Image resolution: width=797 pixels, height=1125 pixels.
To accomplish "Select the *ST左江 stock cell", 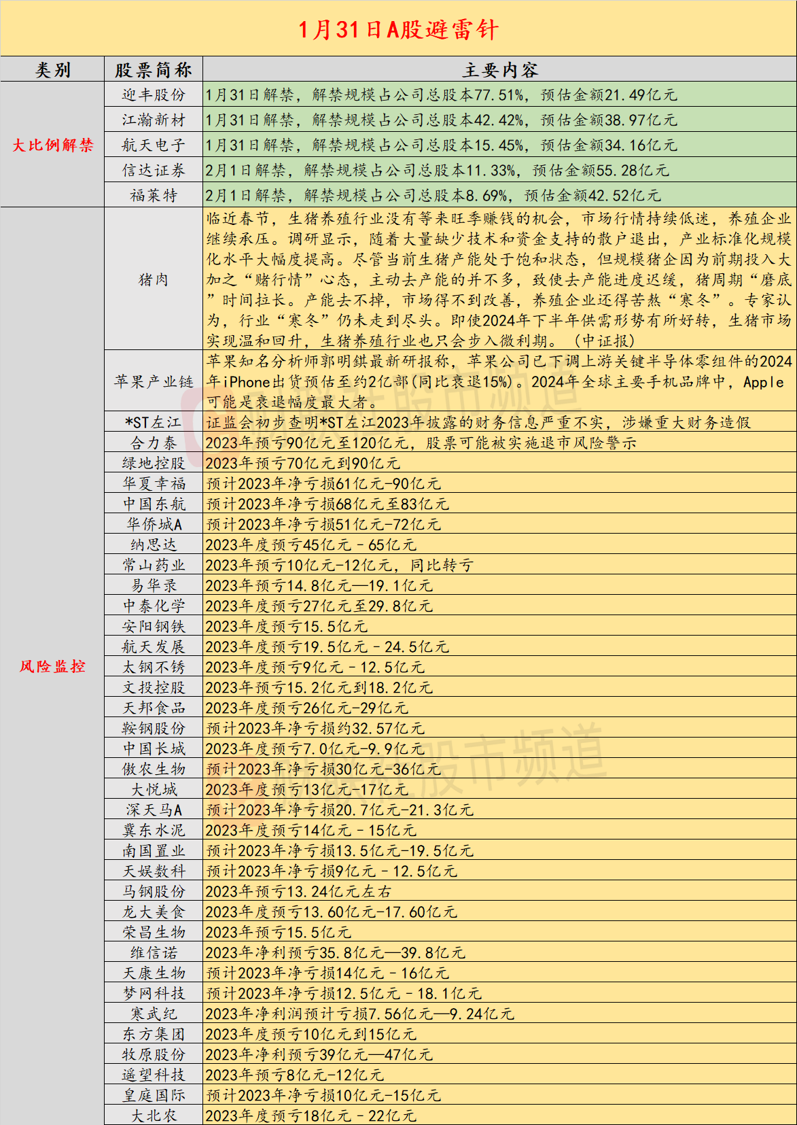I will click(x=154, y=422).
